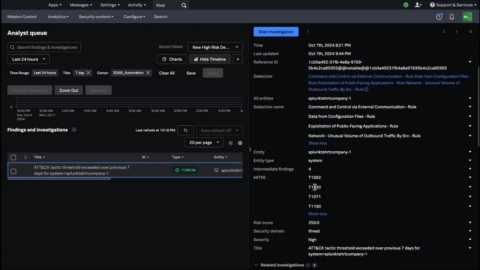Screen dimensions: 480x270
Task: Open external link icon after Detection rules
Action: tap(366, 90)
